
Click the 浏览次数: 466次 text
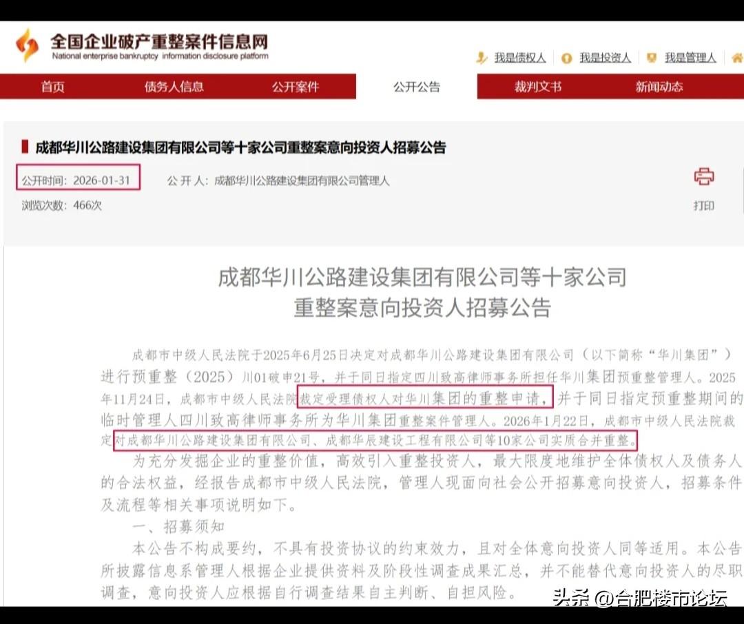[62, 205]
